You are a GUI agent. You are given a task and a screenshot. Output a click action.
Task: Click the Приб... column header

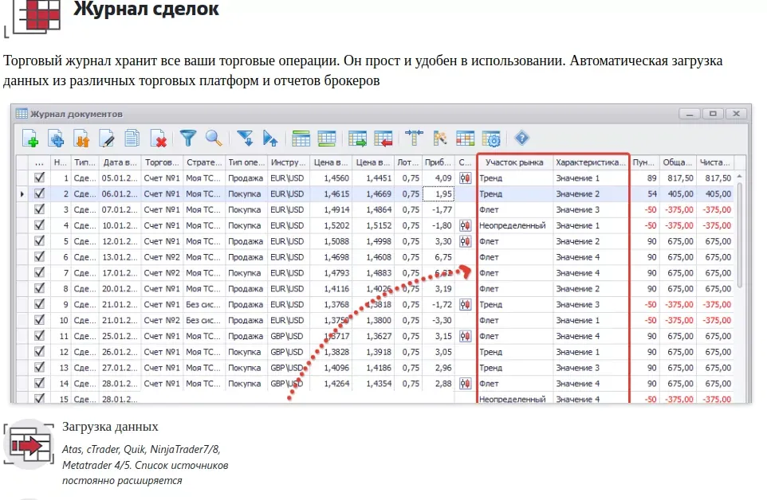pyautogui.click(x=438, y=162)
